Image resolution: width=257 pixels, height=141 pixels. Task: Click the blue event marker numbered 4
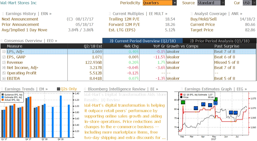pos(203,104)
